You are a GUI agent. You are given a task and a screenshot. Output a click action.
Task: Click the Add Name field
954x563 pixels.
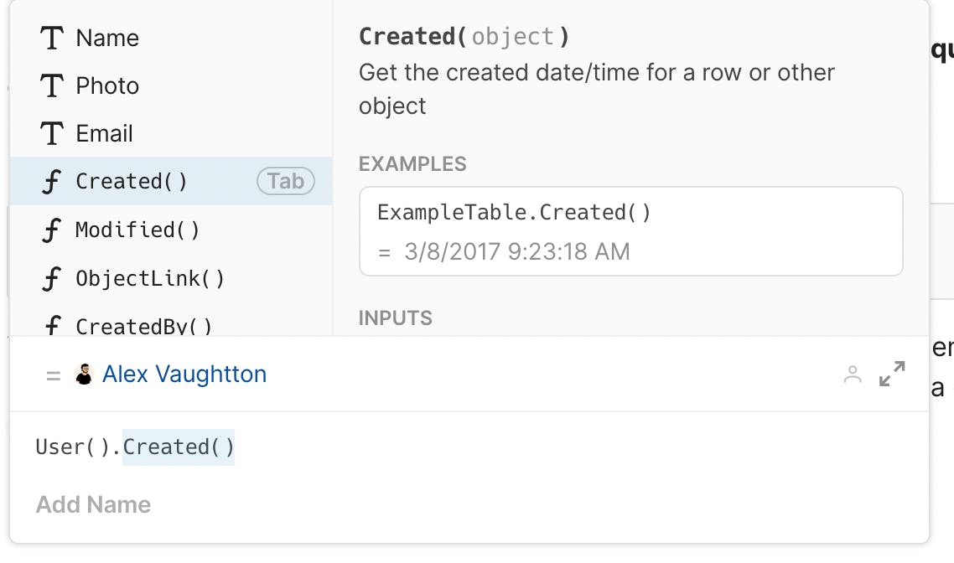coord(93,504)
